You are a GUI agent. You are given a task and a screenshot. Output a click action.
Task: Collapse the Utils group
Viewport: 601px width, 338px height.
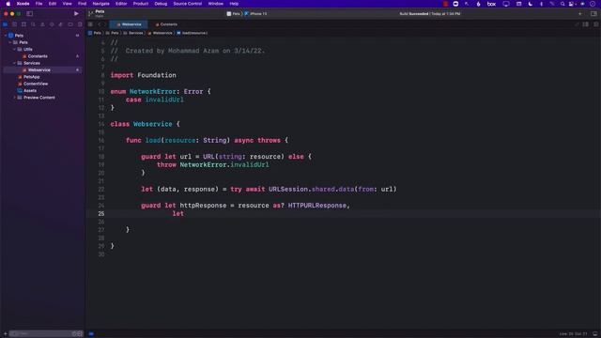15,49
